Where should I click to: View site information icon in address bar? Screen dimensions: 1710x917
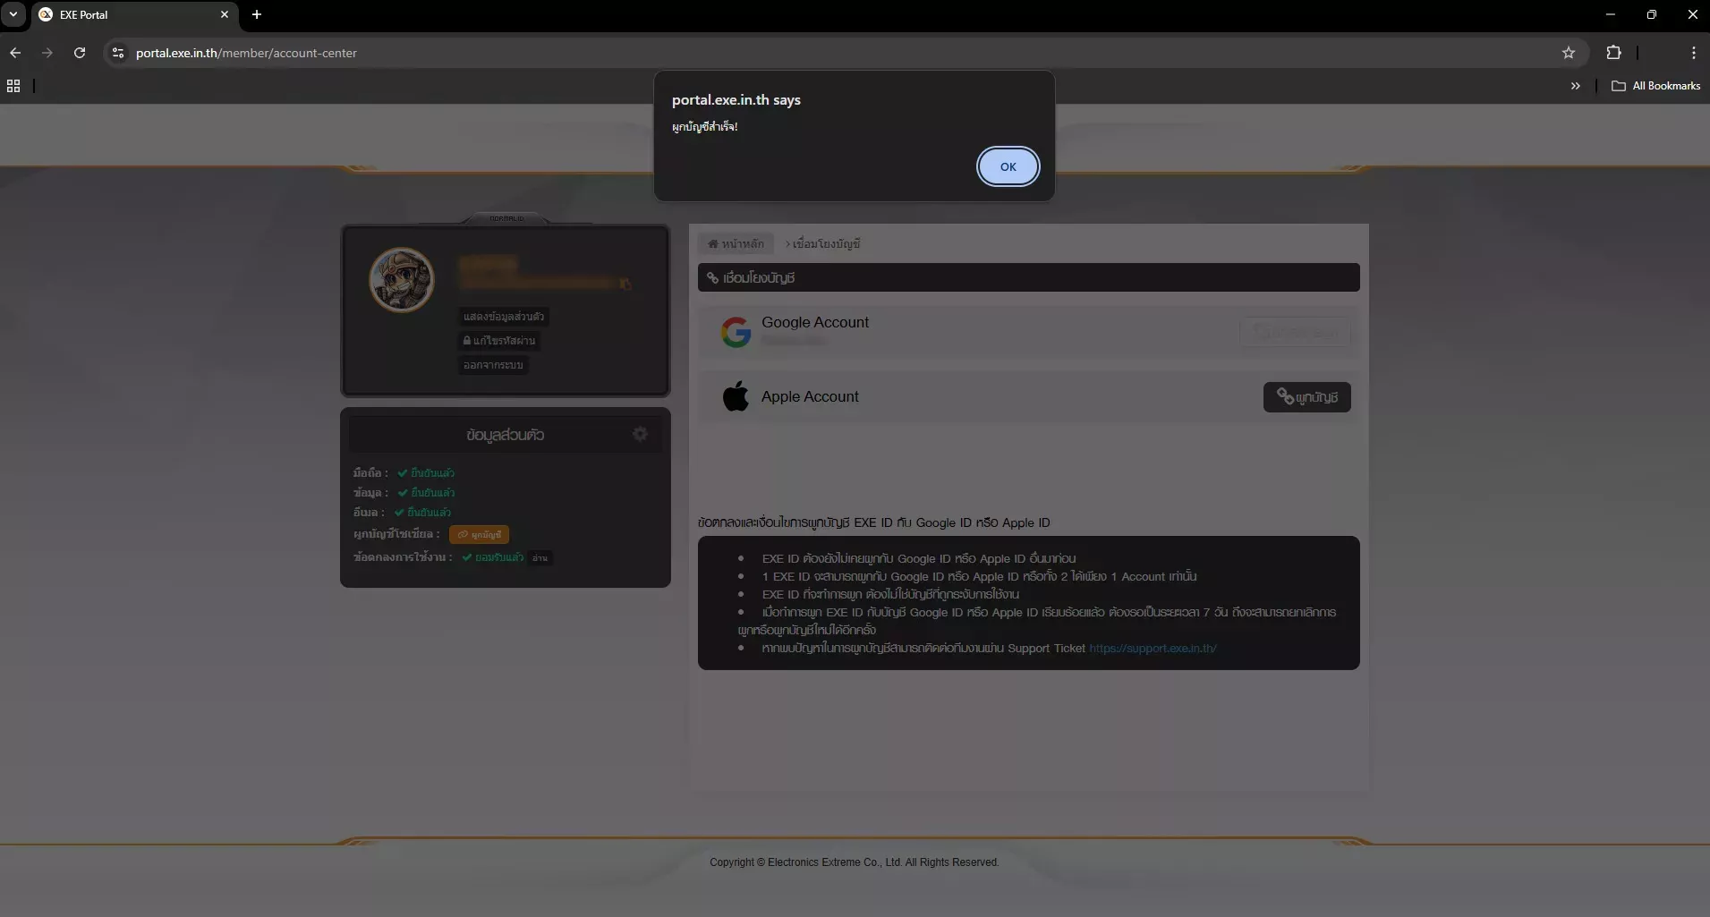click(118, 53)
